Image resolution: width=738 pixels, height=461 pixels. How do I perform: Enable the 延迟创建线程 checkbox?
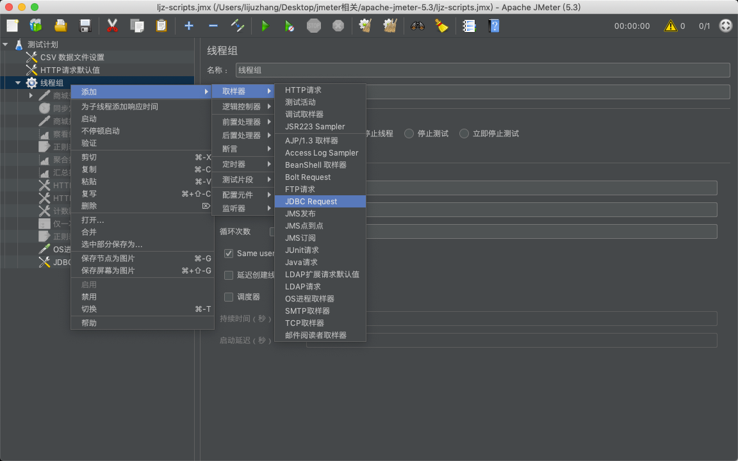229,275
